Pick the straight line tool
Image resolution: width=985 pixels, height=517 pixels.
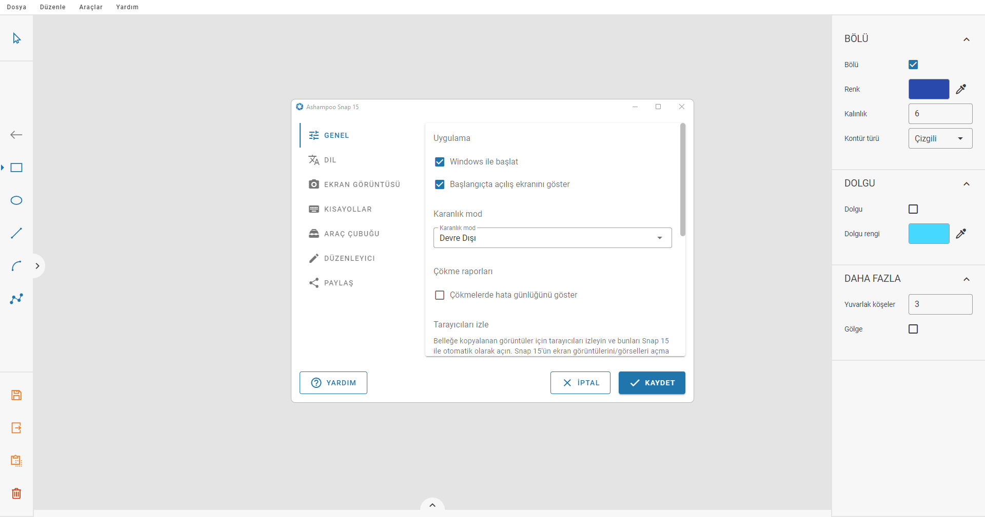point(16,233)
